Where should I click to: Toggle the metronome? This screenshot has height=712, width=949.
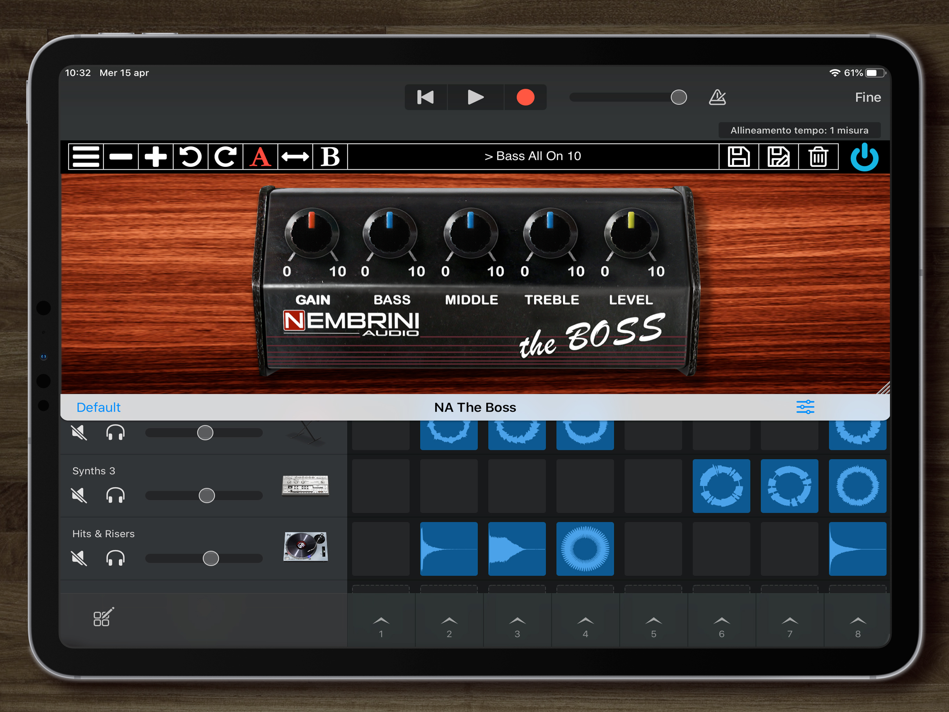pyautogui.click(x=717, y=97)
